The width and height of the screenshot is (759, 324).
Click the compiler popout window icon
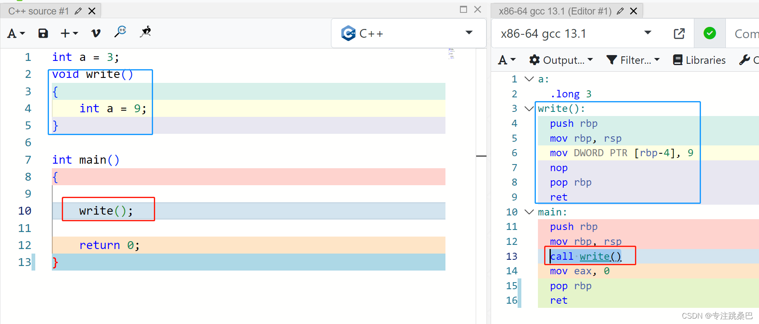(x=679, y=34)
